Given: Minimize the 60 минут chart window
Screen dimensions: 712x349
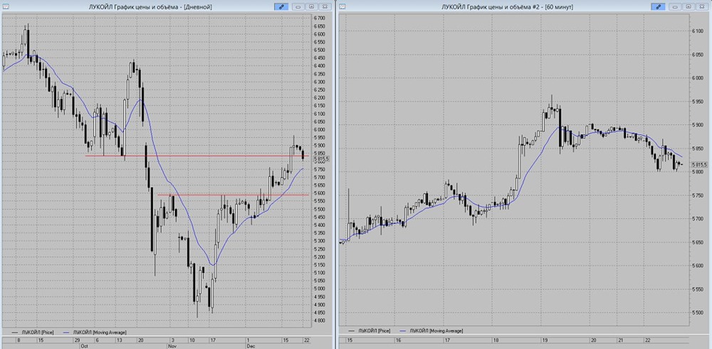Looking at the screenshot, I should click(x=675, y=6).
